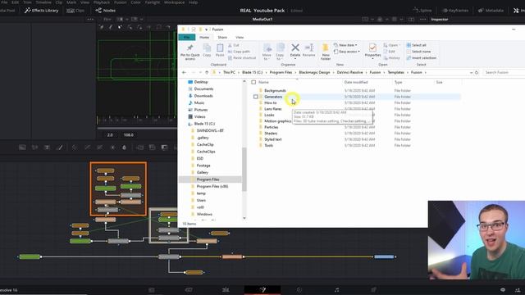Add a Merge node from toolbar
This screenshot has width=525, height=295.
coord(140,147)
